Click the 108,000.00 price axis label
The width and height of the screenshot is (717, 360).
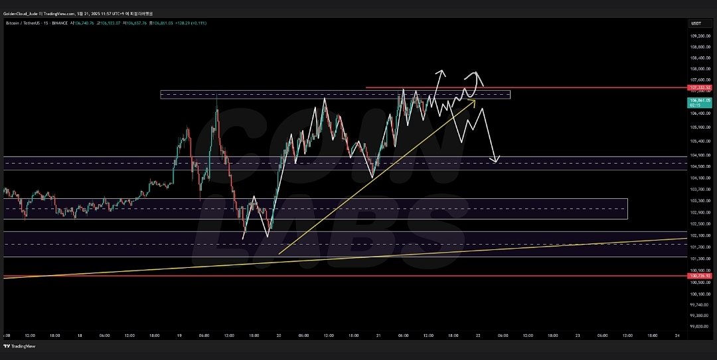(700, 69)
